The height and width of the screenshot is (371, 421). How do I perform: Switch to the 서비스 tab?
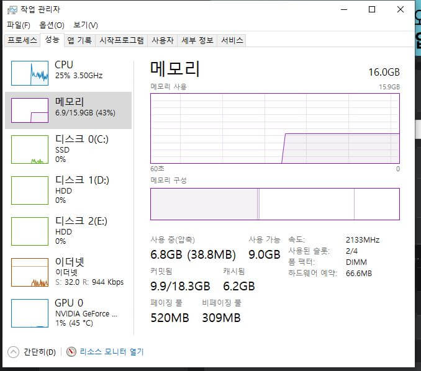(232, 40)
